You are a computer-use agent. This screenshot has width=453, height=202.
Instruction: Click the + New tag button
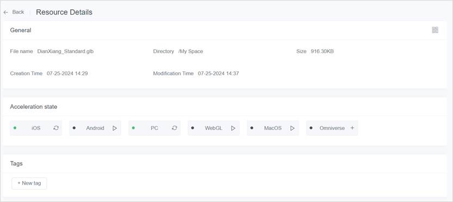(29, 183)
